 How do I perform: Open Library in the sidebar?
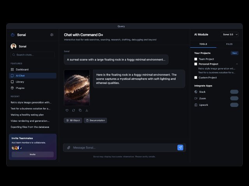(33, 82)
